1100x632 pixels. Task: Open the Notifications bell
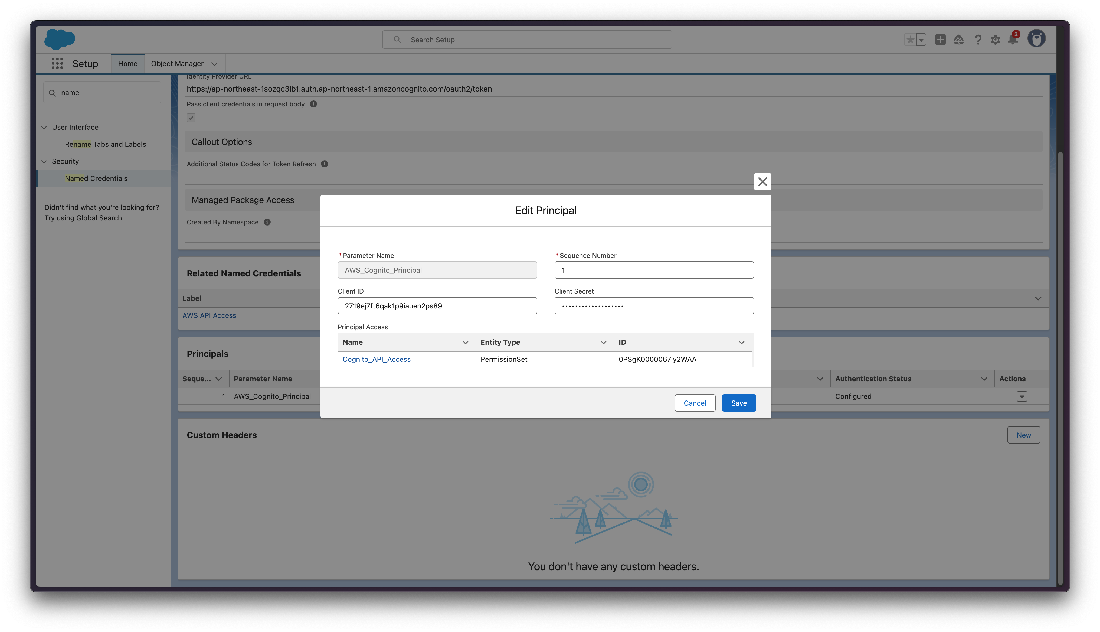point(1013,40)
